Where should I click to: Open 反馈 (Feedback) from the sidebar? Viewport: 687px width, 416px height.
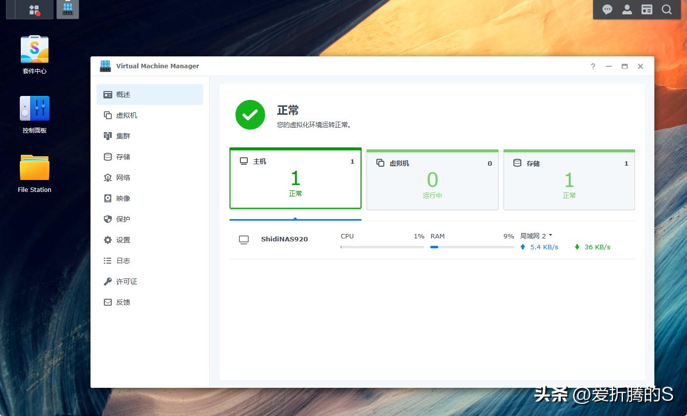pos(122,302)
